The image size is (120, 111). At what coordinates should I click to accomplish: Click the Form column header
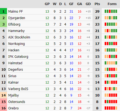point(112,4)
